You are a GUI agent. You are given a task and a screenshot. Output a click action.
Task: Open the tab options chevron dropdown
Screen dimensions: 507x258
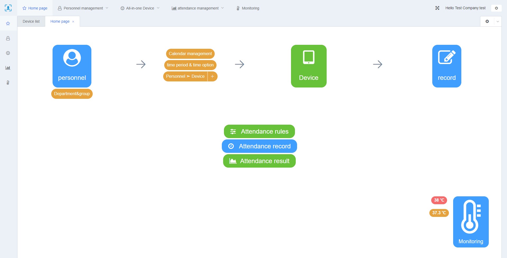498,22
